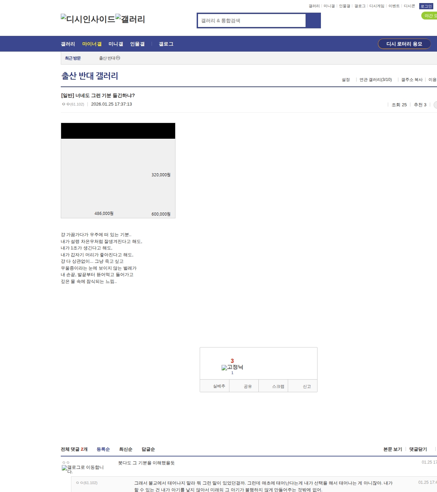Click the post title 너네도 그런 기분 들긴하냐?

tap(98, 95)
